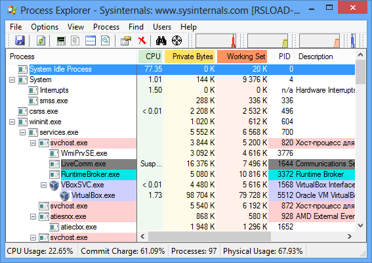Select the wininit.exe row
Screen dimensions: 372x263
coord(180,122)
